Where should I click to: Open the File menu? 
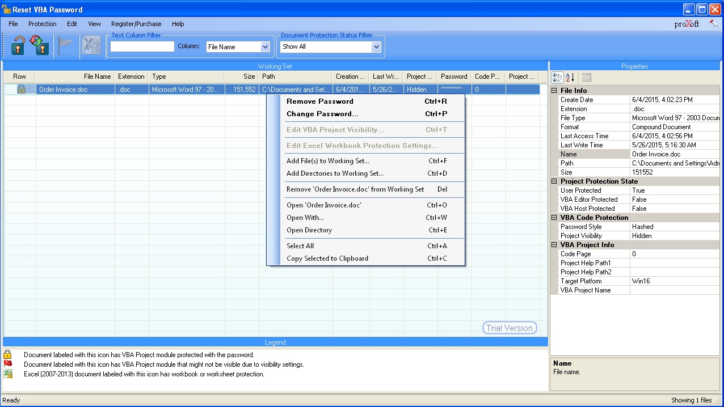click(13, 24)
